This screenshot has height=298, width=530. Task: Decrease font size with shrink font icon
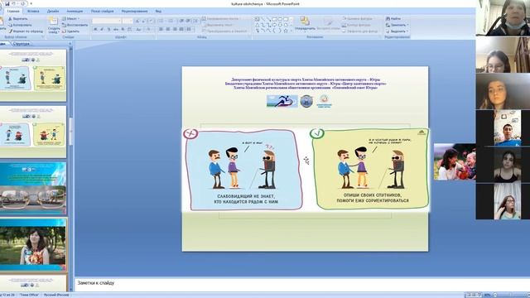tap(143, 21)
